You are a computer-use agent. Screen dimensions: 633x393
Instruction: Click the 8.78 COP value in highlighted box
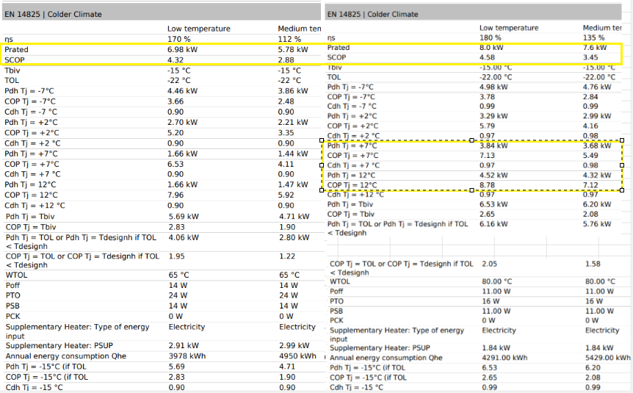coord(488,184)
